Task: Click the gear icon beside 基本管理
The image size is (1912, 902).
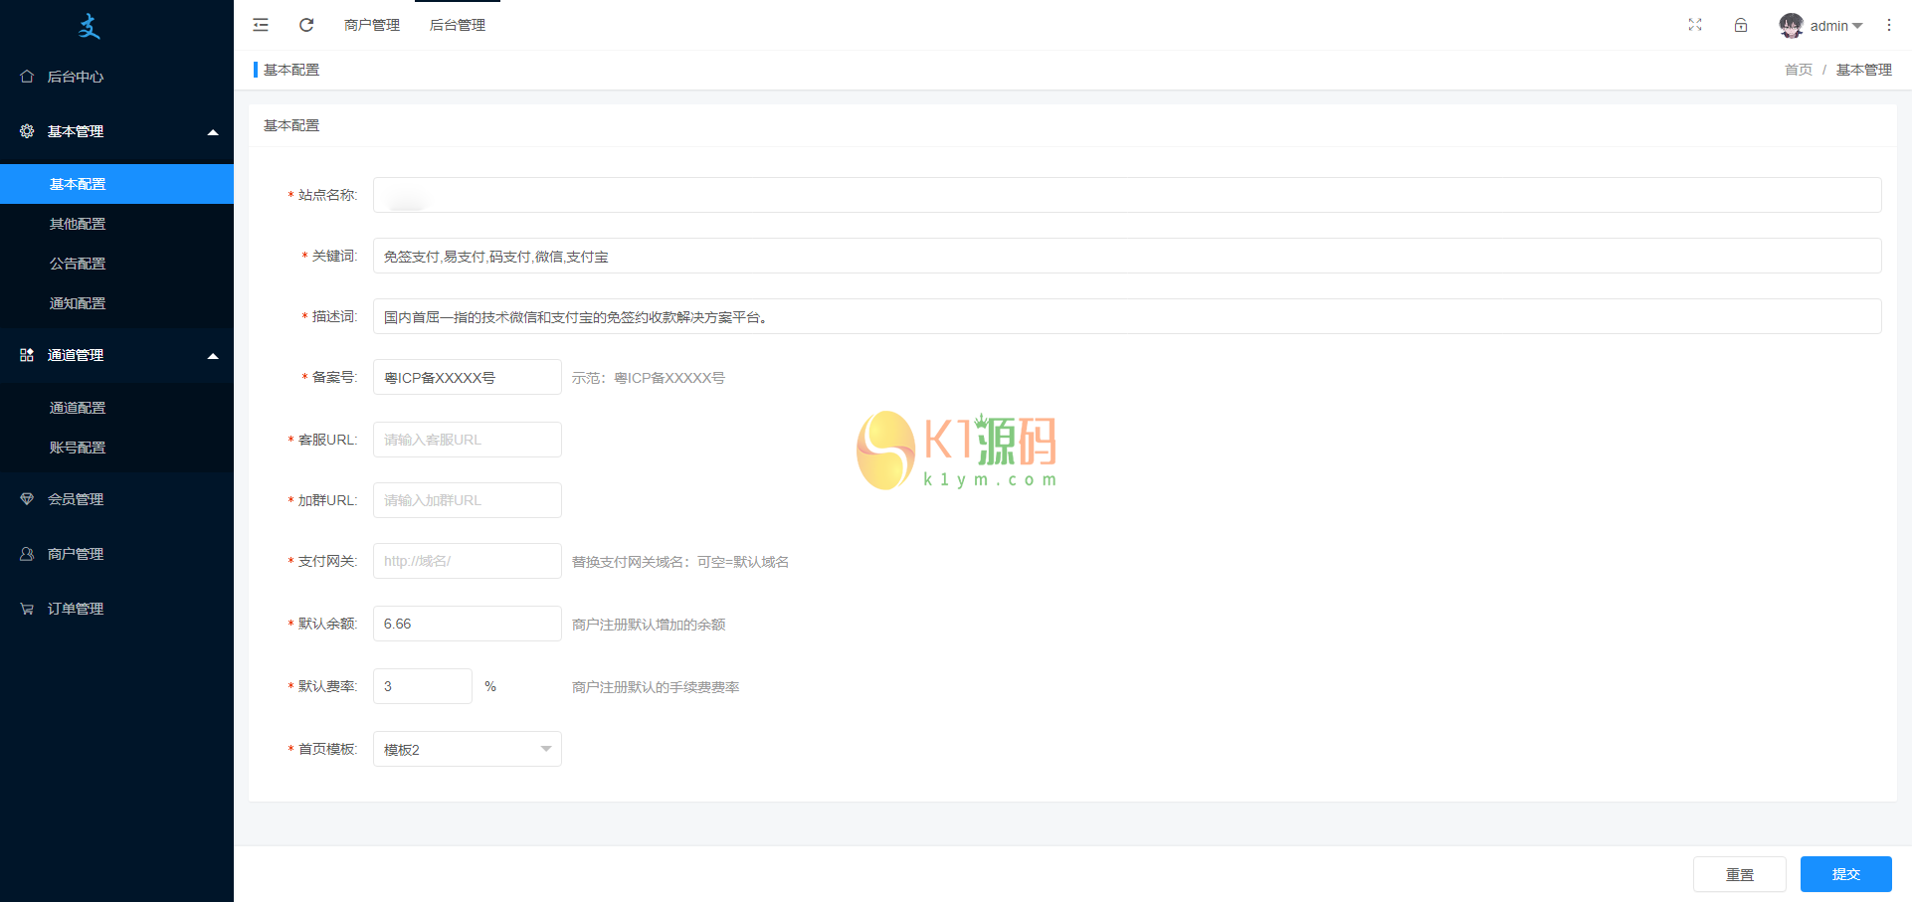Action: [x=27, y=131]
